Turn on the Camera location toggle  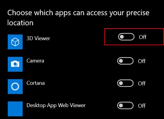pos(125,61)
